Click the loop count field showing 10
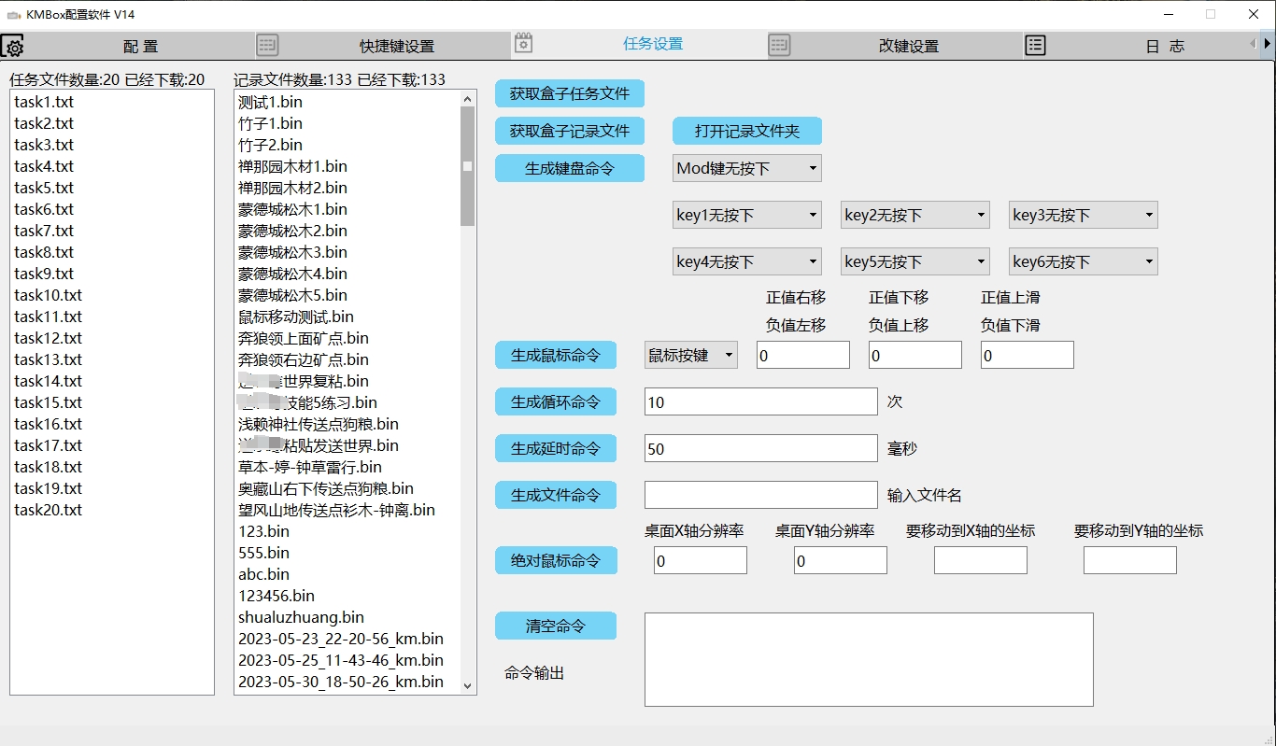Image resolution: width=1276 pixels, height=746 pixels. (x=761, y=401)
